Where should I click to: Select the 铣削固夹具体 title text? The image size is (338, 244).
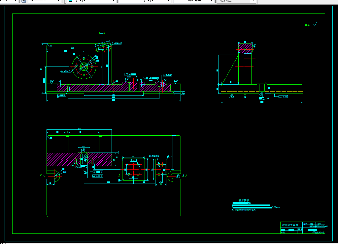pyautogui.click(x=290, y=225)
